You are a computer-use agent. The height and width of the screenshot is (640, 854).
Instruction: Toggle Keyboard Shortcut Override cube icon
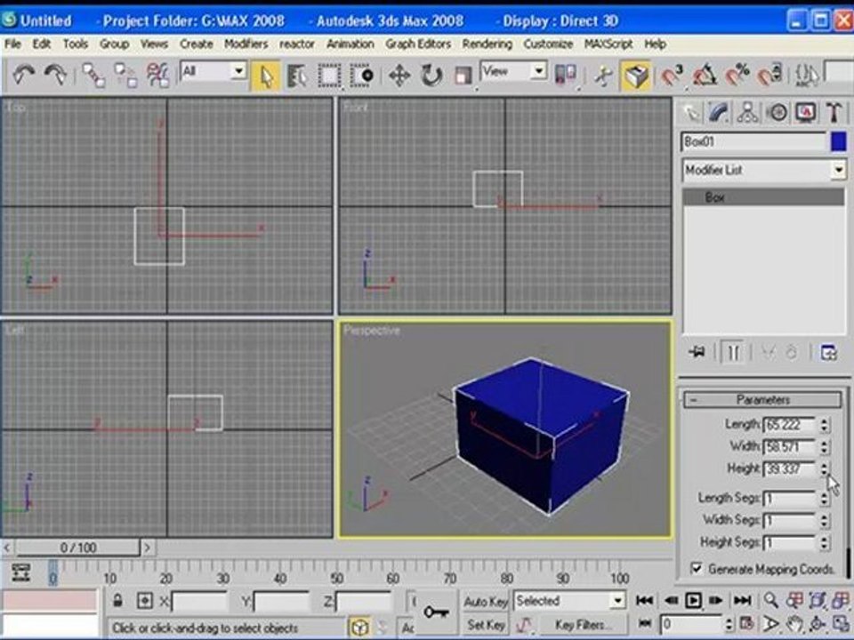coord(635,76)
